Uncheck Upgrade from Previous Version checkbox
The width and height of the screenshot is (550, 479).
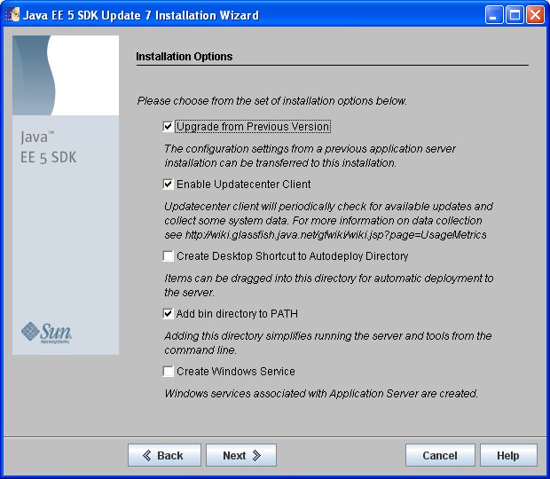tap(168, 126)
